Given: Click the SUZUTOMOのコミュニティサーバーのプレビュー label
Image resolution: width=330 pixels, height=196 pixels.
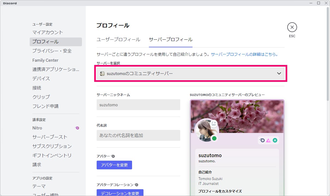Looking at the screenshot, I should click(227, 95).
